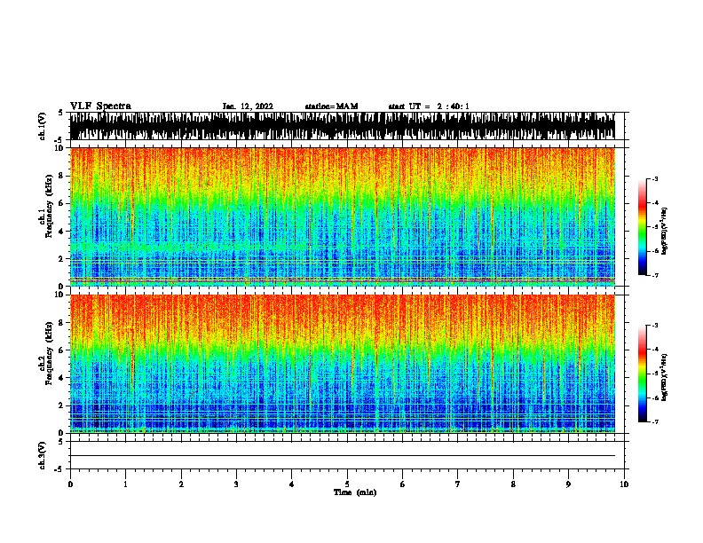Select the ch.1 "Frequency (kHz)" axis label

[x=49, y=206]
